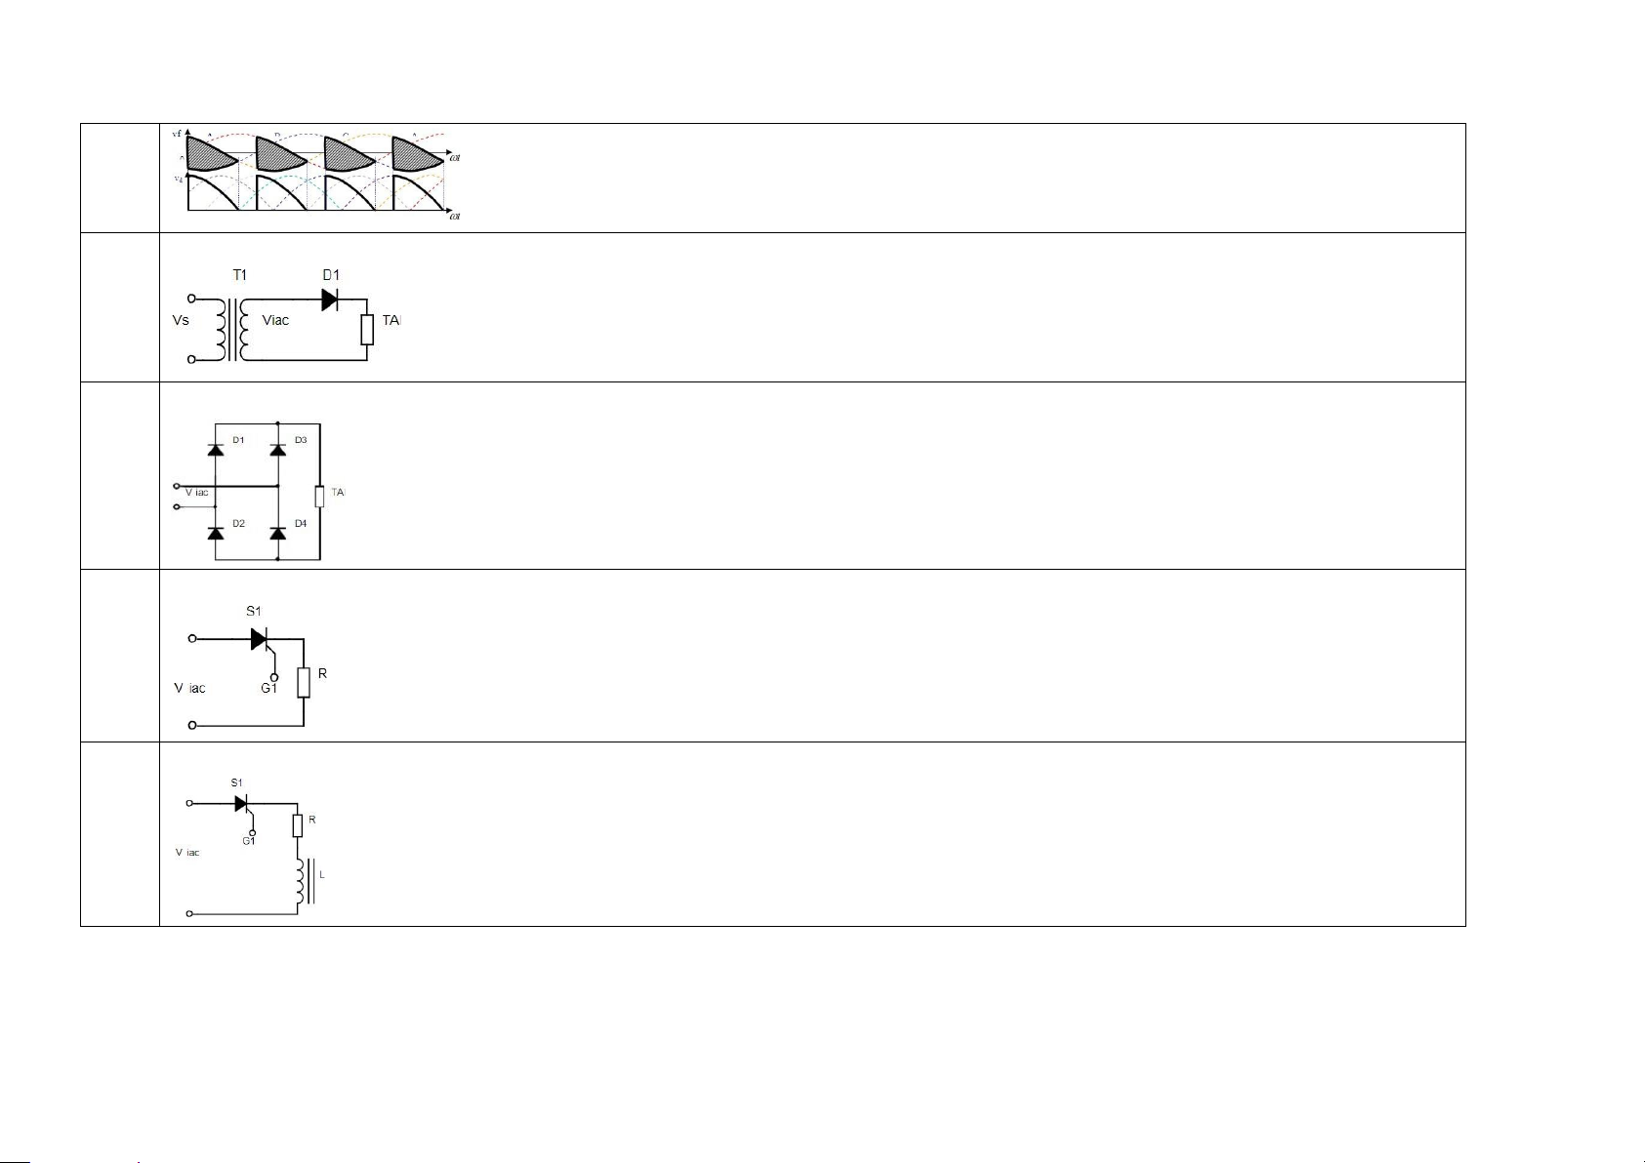Click the V iac label of bridge rectifier input
Image resolution: width=1645 pixels, height=1163 pixels.
tap(197, 493)
